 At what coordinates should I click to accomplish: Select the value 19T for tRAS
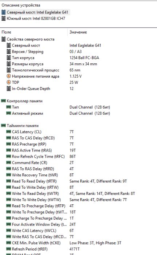tap(72, 150)
